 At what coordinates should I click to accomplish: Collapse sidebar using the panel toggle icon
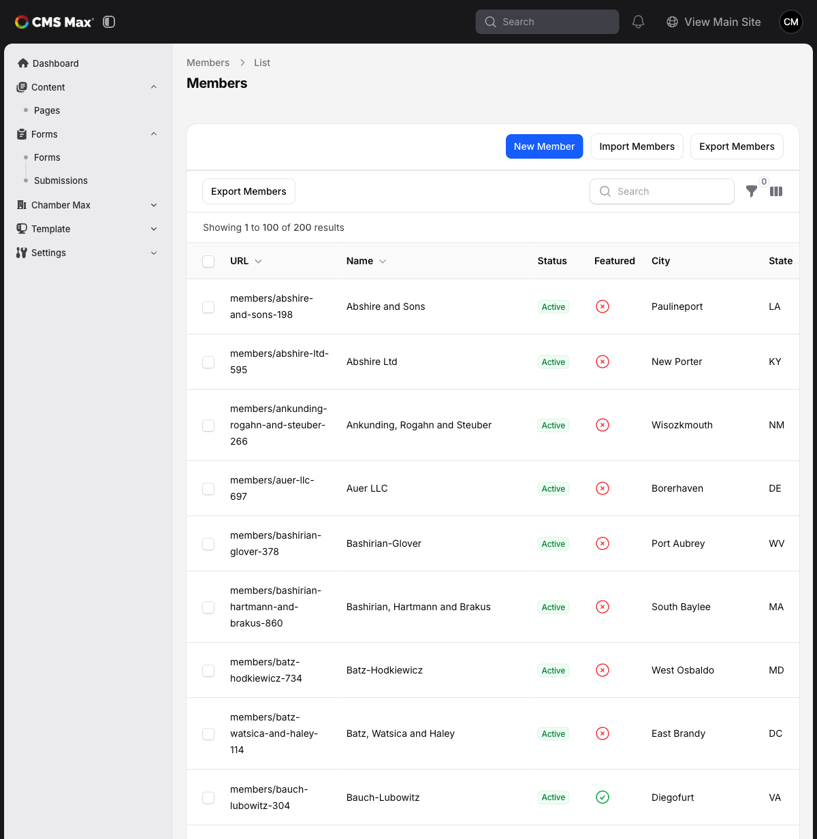(109, 22)
